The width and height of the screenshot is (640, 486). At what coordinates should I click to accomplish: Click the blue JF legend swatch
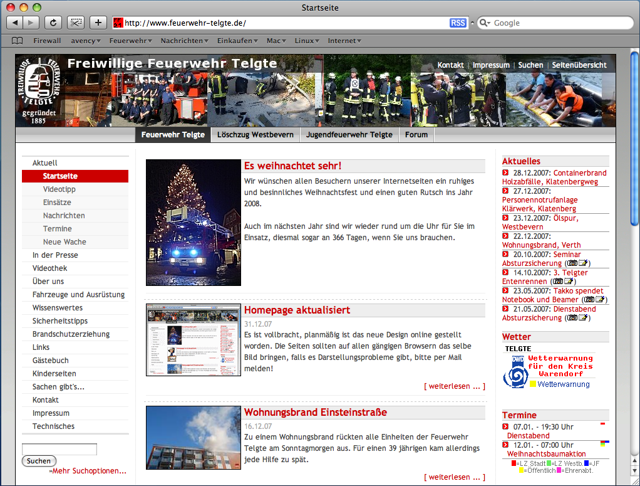586,463
